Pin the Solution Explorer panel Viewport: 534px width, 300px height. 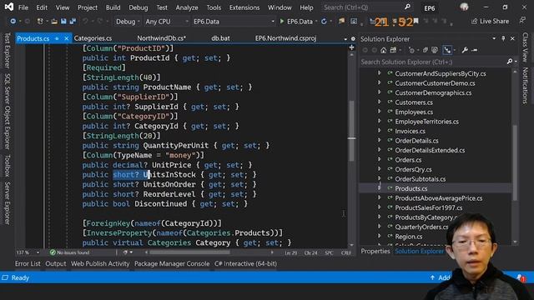(x=503, y=39)
